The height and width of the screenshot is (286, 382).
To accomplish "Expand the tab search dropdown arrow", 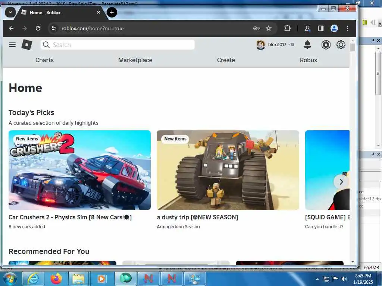I will point(10,12).
